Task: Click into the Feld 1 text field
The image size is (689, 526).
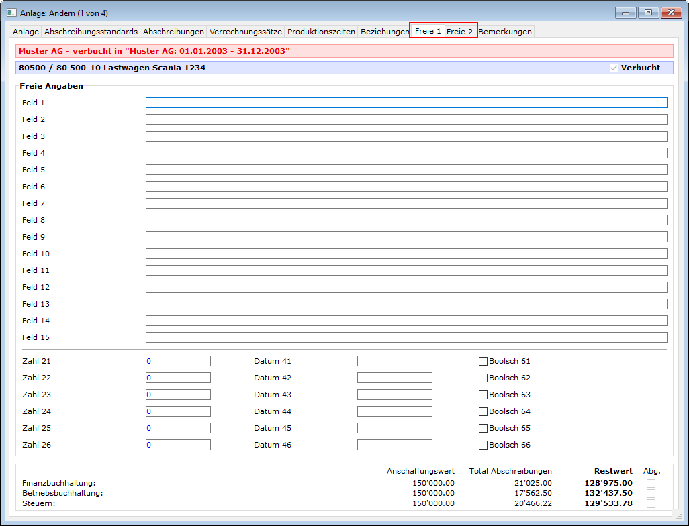Action: (x=406, y=103)
